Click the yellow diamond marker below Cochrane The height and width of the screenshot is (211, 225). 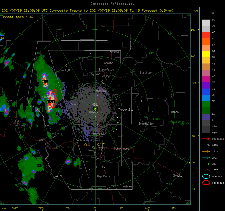point(85,145)
